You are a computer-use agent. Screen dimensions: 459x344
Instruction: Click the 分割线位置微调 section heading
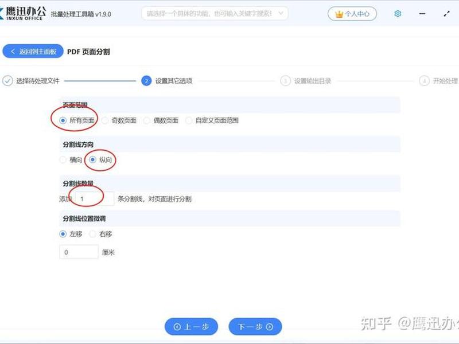point(84,218)
